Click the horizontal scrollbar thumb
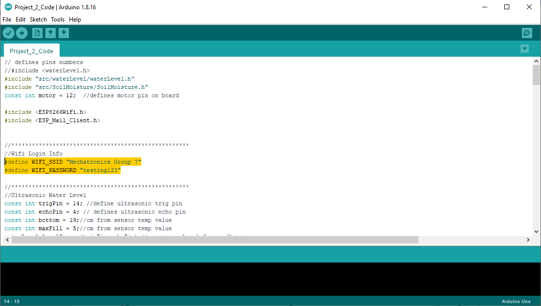Viewport: 541px width, 306px height. pos(215,240)
